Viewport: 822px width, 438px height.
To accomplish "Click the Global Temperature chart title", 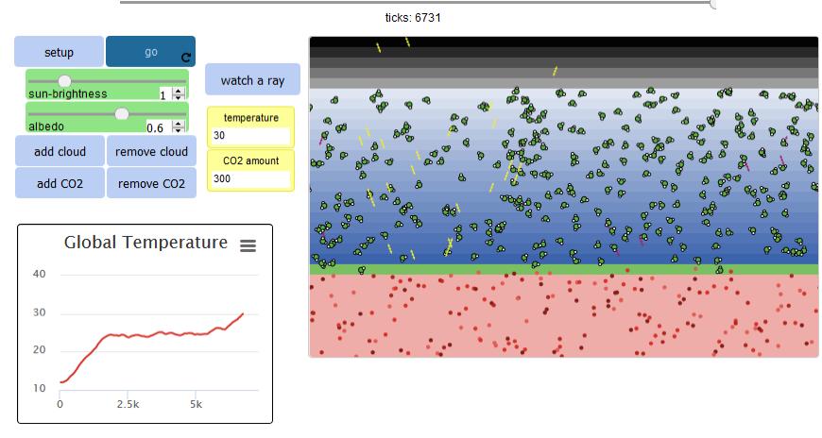I will point(146,242).
